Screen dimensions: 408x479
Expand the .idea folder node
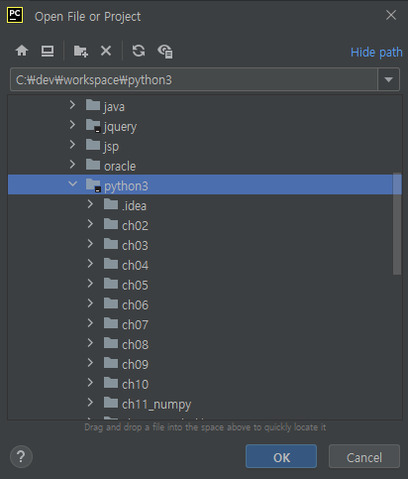(x=90, y=204)
